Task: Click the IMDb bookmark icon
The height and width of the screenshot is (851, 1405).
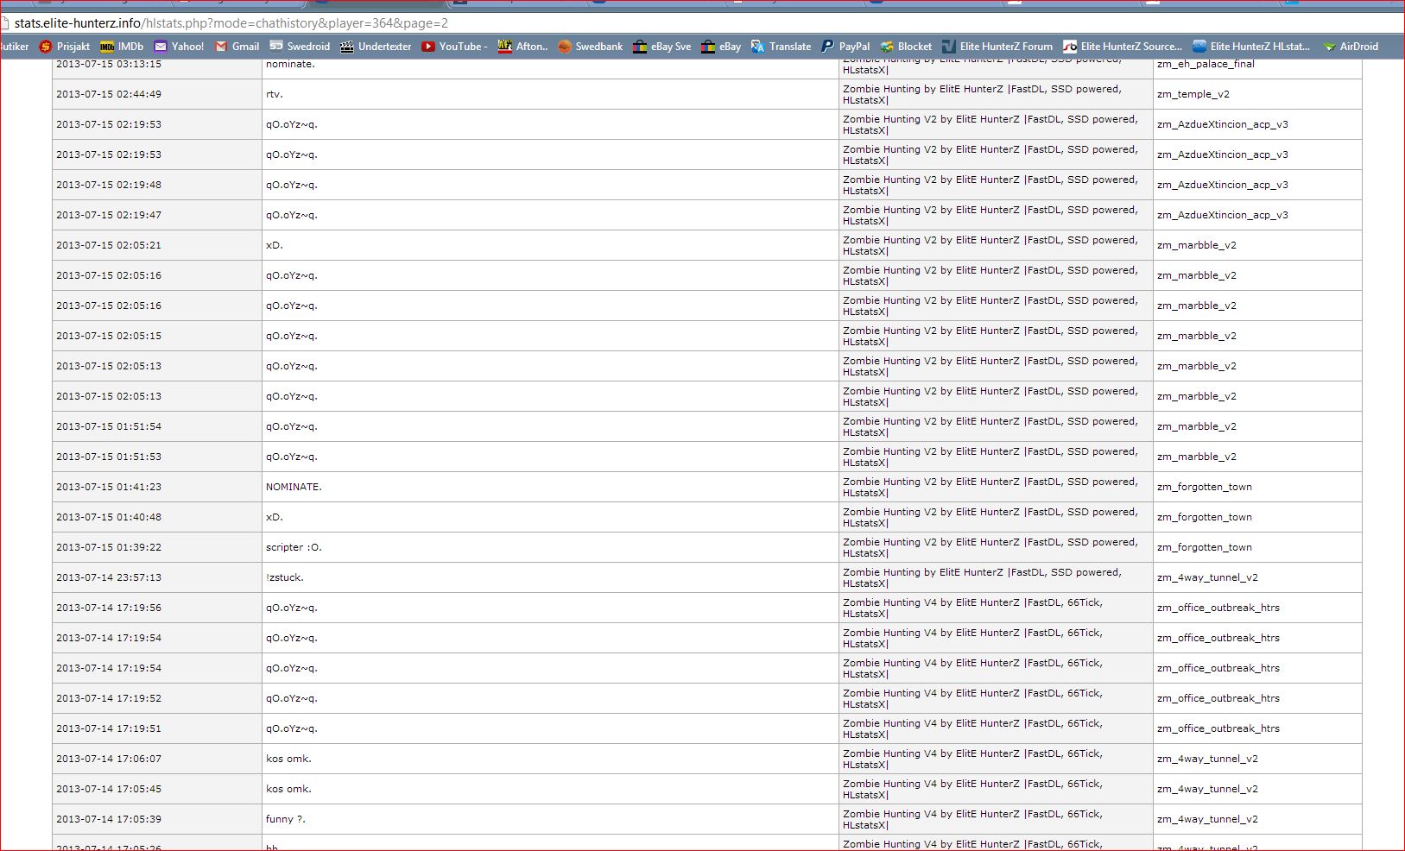Action: [107, 47]
